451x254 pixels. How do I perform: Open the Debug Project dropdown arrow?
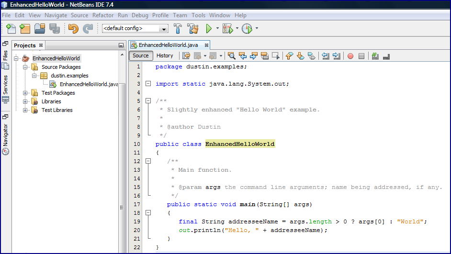[237, 28]
